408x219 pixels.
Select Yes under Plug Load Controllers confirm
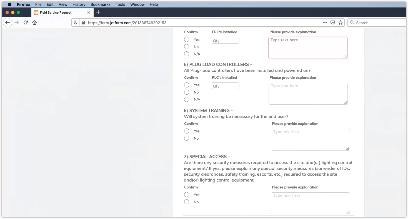coord(186,85)
